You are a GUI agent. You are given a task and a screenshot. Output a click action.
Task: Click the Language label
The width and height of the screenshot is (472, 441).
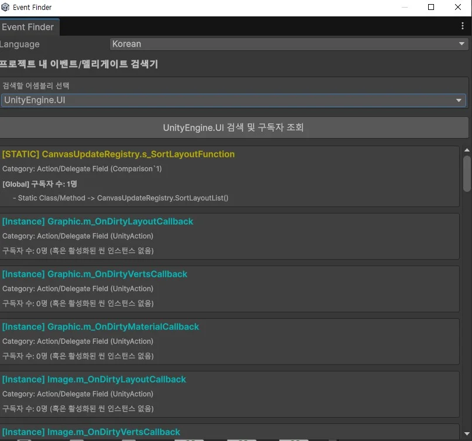(20, 44)
